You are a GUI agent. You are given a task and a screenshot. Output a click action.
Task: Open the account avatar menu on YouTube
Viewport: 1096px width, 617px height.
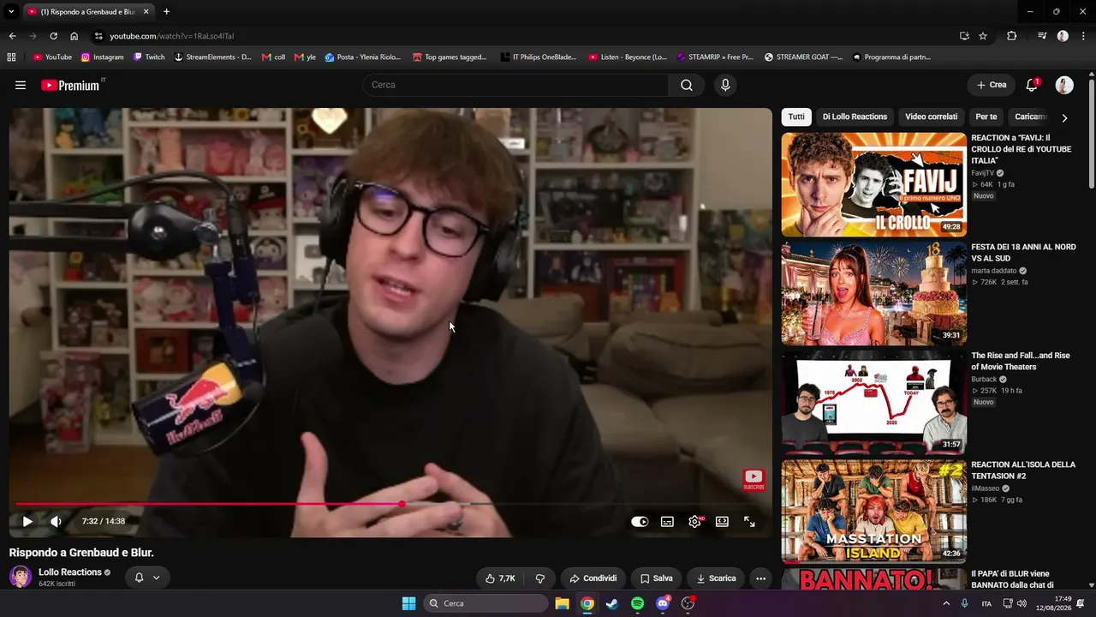(1064, 85)
